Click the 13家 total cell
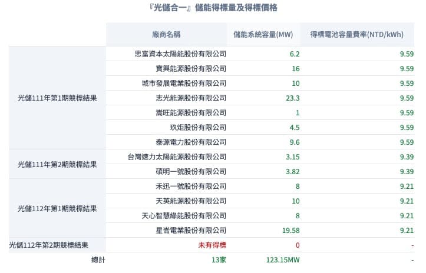 click(x=219, y=259)
